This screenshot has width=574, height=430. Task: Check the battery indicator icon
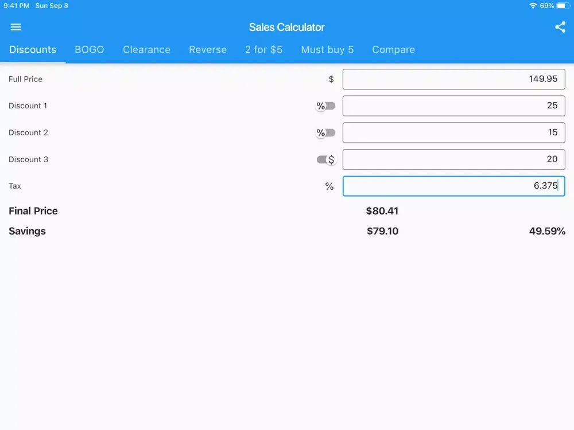tap(563, 6)
